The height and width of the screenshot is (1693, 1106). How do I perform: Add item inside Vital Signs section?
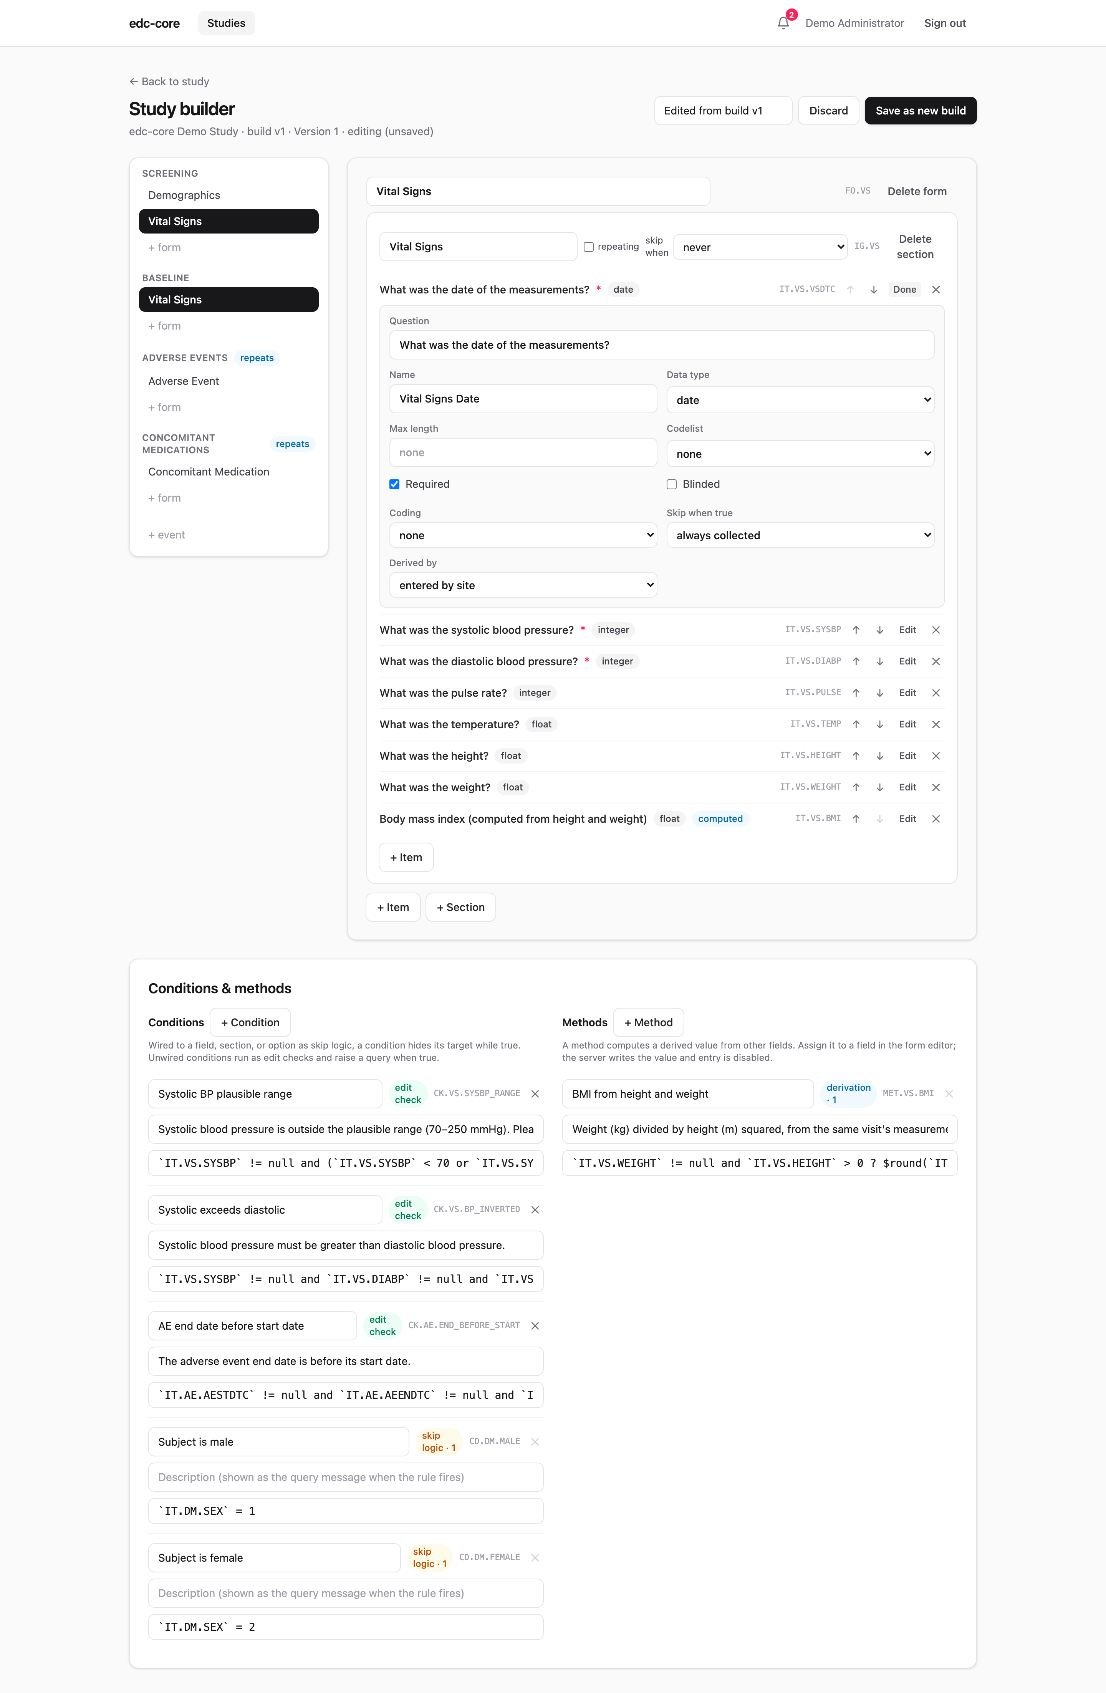406,857
